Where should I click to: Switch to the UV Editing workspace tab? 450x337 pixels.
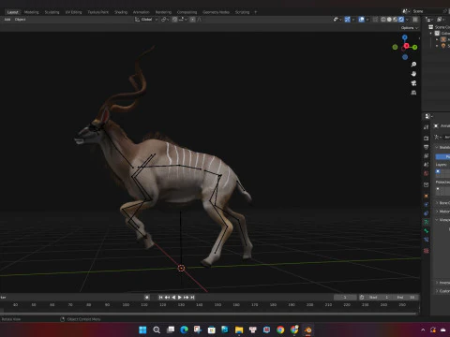coord(73,12)
